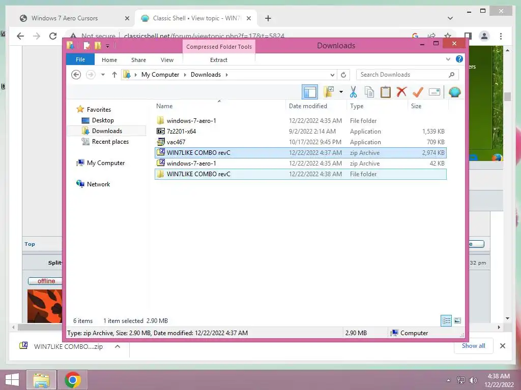Viewport: 521px width, 390px height.
Task: Open the Customize Quick Access Toolbar dropdown
Action: click(108, 46)
